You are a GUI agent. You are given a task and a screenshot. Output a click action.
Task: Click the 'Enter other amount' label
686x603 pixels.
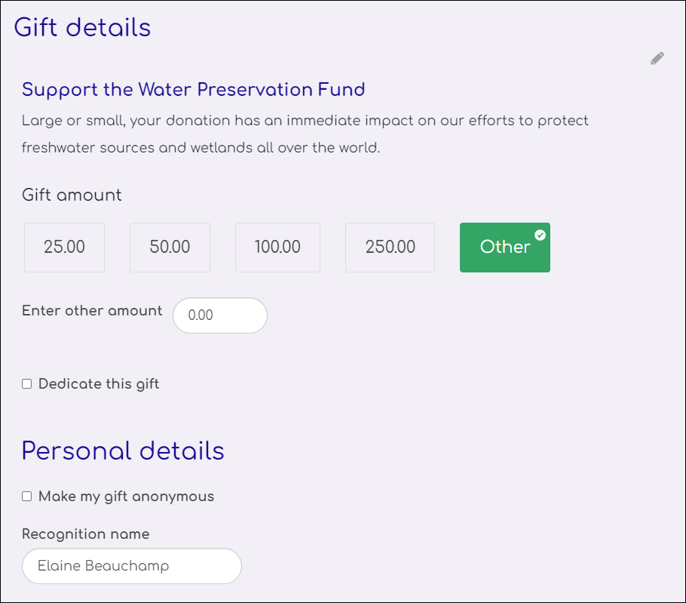92,310
